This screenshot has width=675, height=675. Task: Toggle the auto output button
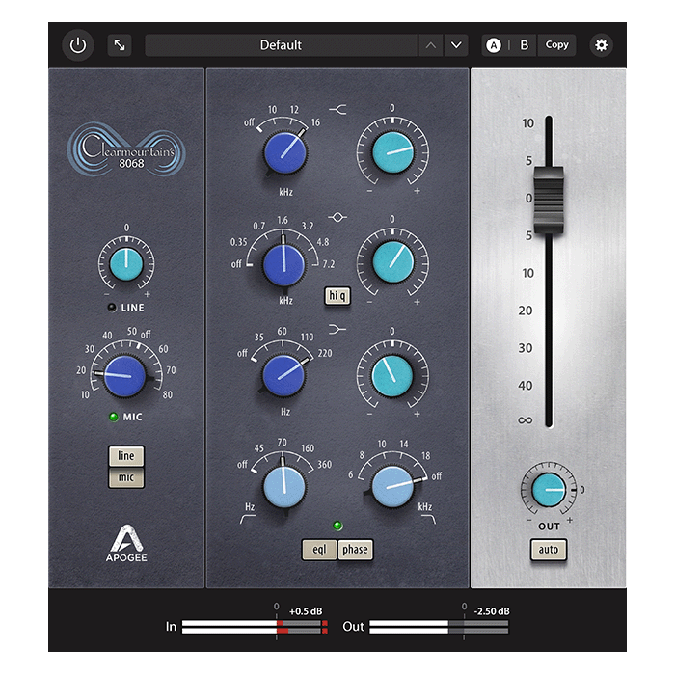549,550
